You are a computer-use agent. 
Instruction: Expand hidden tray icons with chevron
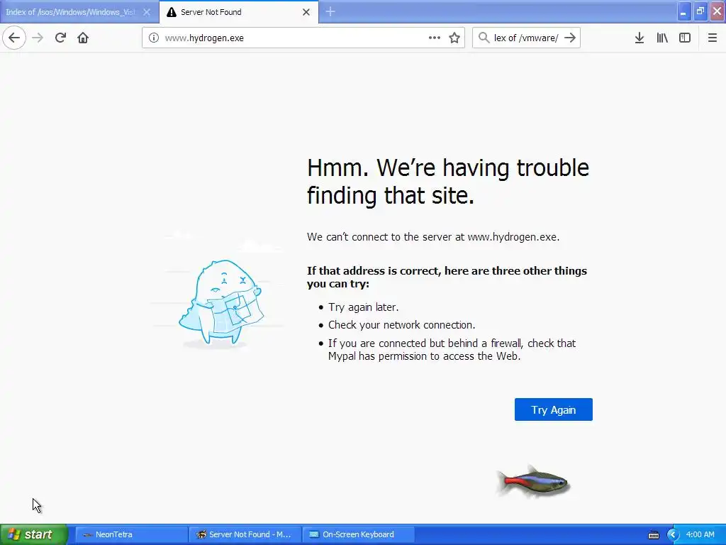pyautogui.click(x=673, y=535)
